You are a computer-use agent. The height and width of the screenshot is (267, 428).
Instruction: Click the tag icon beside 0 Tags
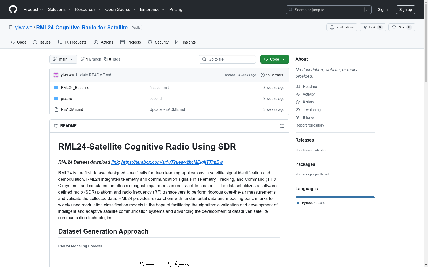coord(106,59)
